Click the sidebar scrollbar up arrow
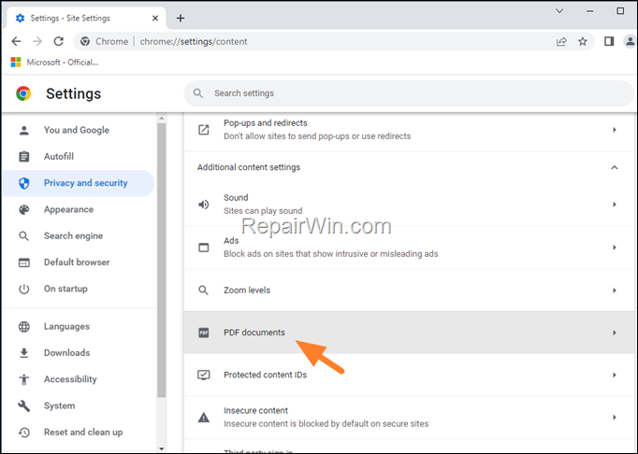This screenshot has width=638, height=454. pyautogui.click(x=162, y=119)
